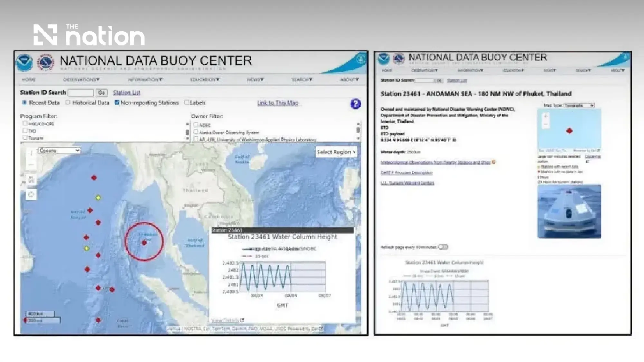644x362 pixels.
Task: Click the Weather Service logo on the right page
Action: coord(399,59)
